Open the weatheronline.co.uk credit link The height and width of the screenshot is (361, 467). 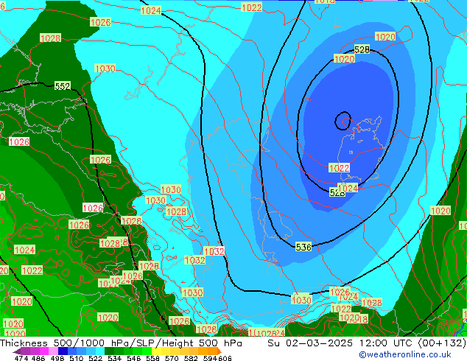click(x=405, y=354)
